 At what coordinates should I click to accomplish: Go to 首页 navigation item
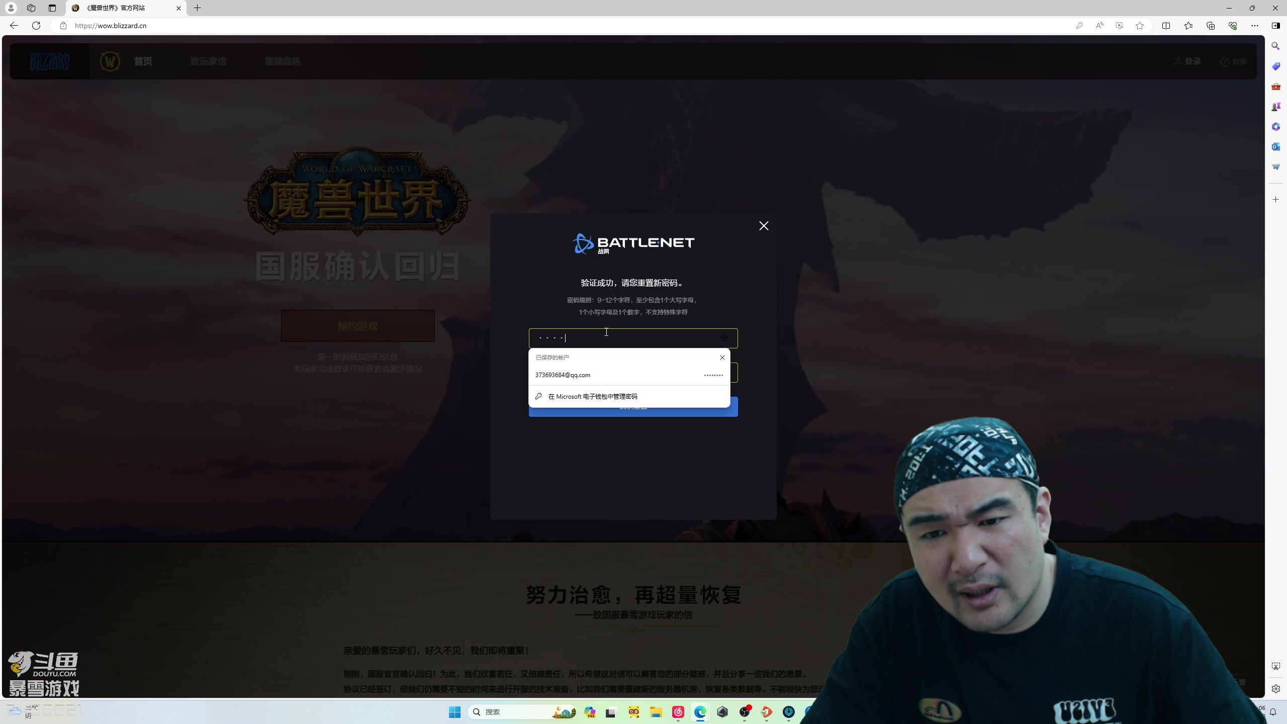point(143,61)
